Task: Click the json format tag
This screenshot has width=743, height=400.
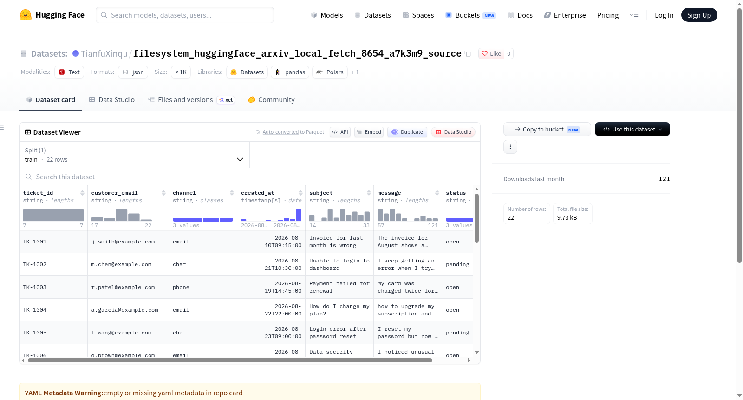Action: [133, 72]
